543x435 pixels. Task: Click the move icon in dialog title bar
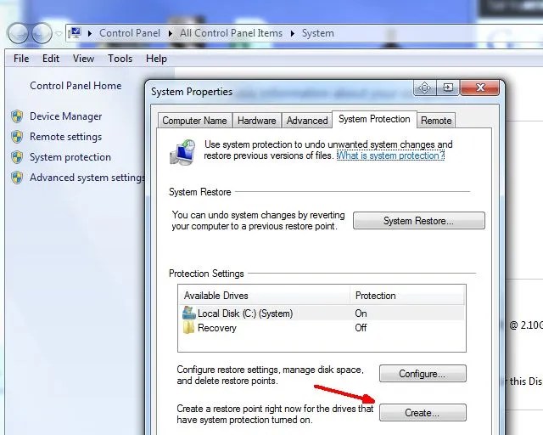424,88
